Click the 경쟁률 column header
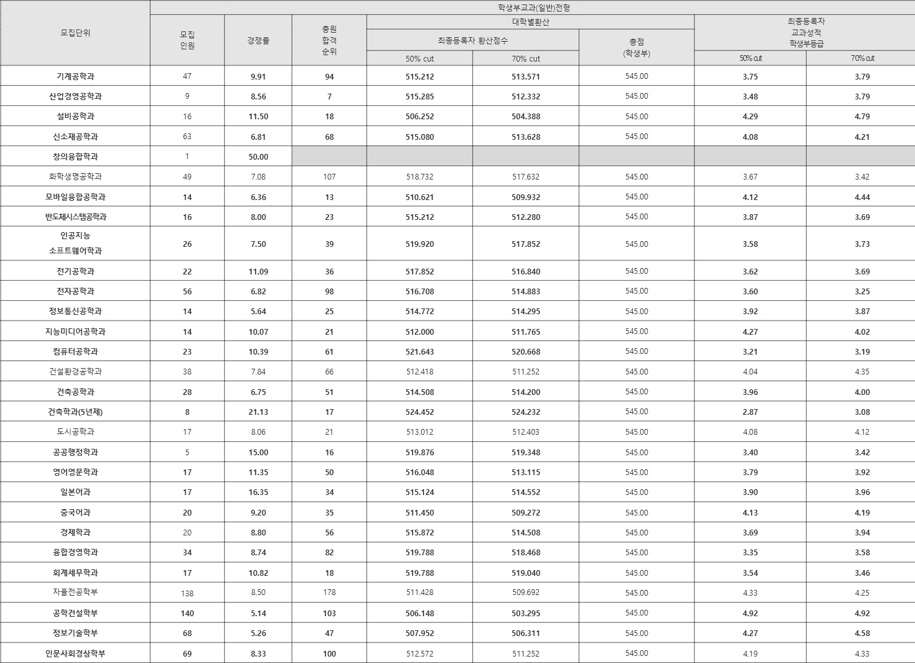The image size is (915, 663). (x=258, y=40)
